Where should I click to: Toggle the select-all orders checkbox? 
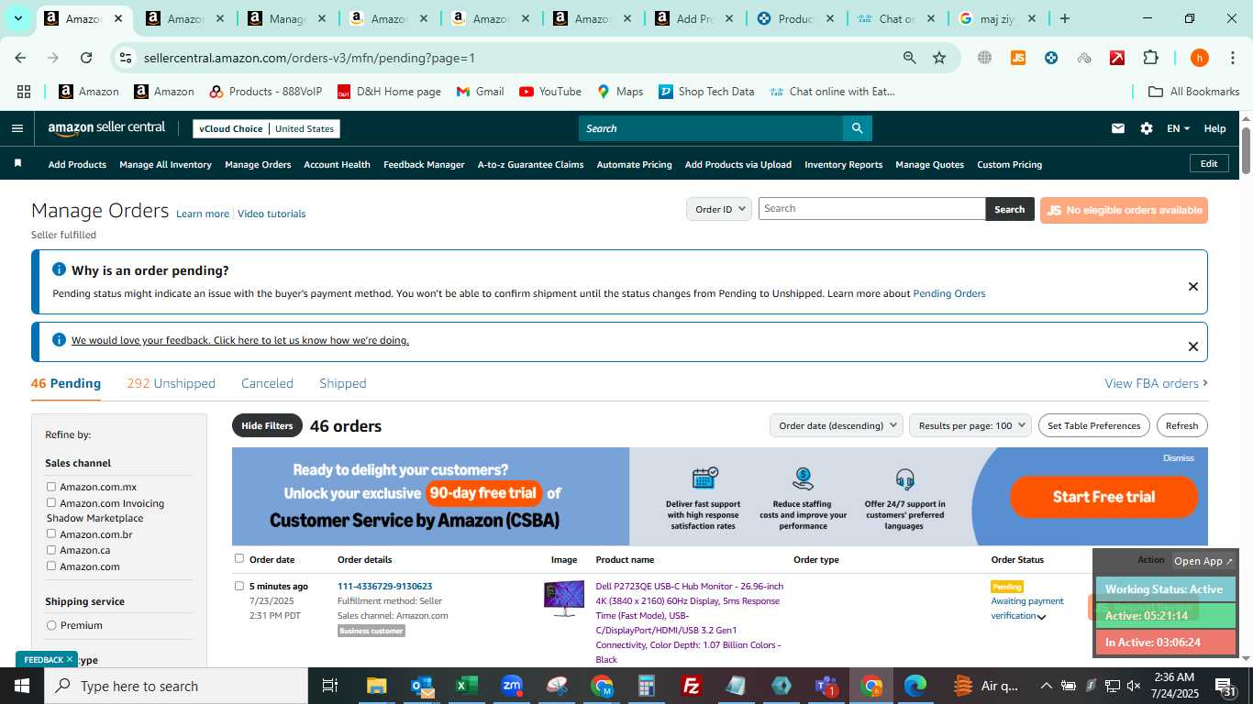(x=239, y=558)
